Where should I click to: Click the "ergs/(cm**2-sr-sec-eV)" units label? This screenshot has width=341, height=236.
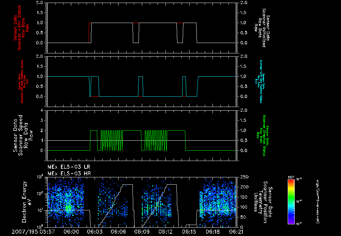tap(317, 202)
